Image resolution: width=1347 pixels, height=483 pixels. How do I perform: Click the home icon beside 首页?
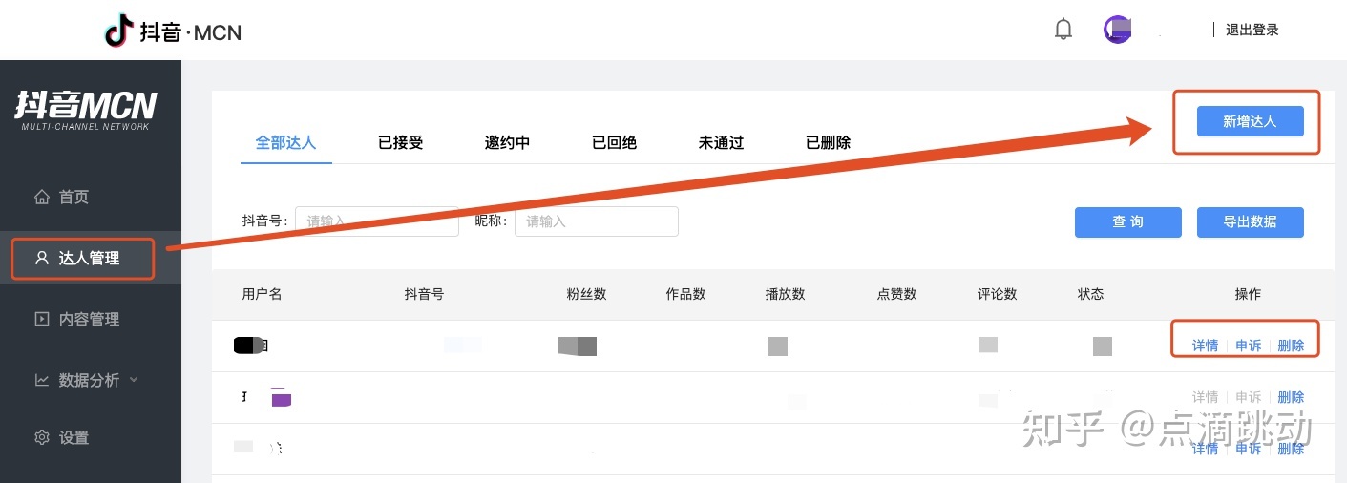42,197
